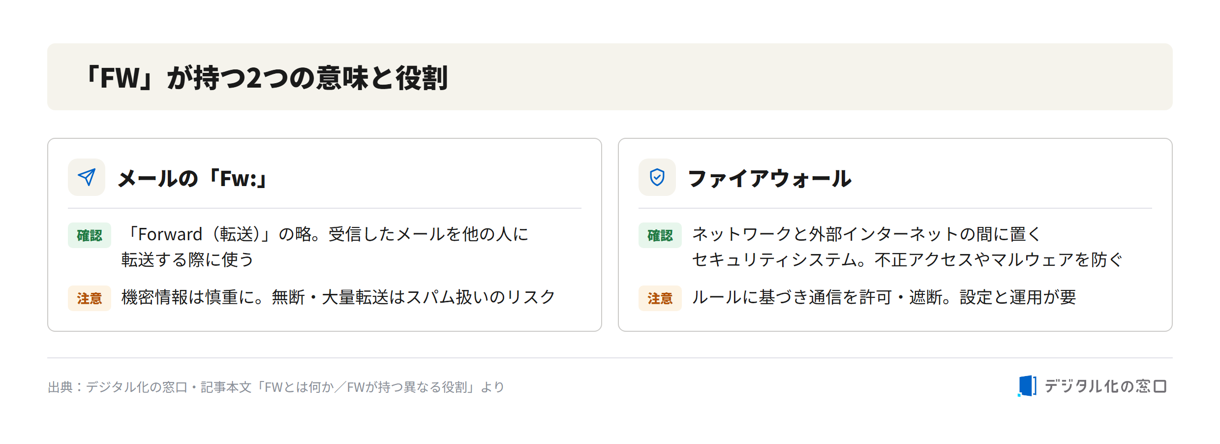
Task: Click the orange 注意 badge in firewall card
Action: 660,298
